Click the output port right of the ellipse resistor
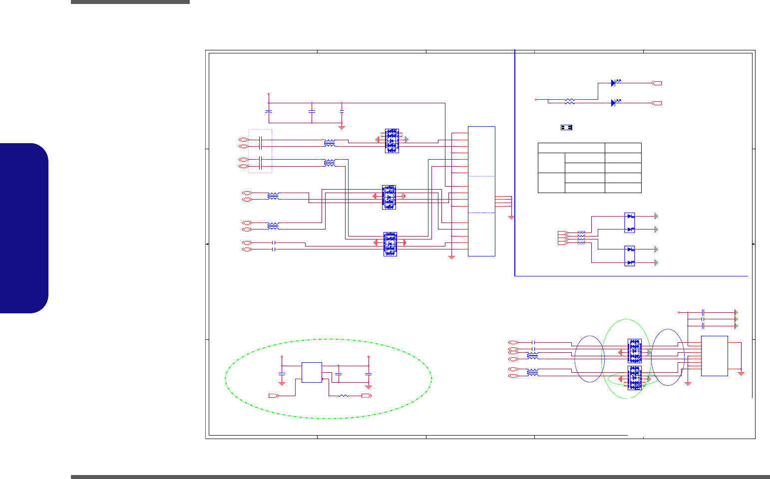Viewport: 770px width, 479px height. pos(366,396)
